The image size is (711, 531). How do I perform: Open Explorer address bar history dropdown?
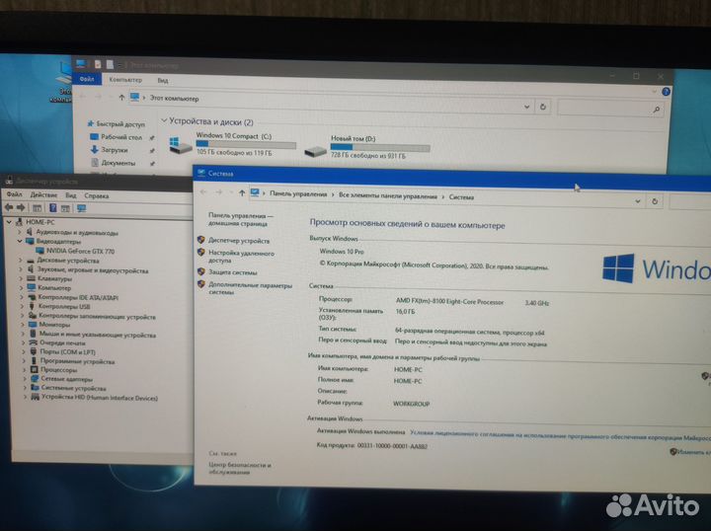(x=526, y=107)
